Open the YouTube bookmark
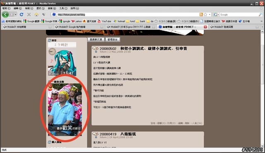 point(104,21)
